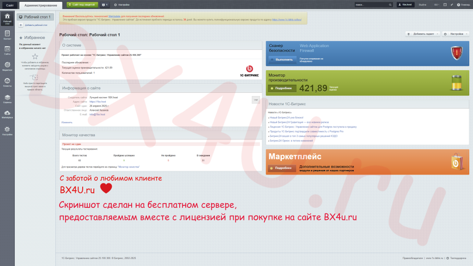Viewport: 473px width, 266px height.
Task: Open news 'Новый Битрикс24 Гравитация'
Action: pyautogui.click(x=299, y=122)
